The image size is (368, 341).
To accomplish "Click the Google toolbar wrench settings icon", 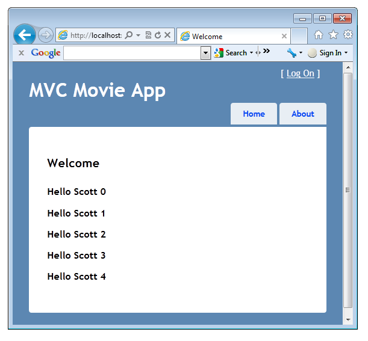I will pyautogui.click(x=292, y=53).
